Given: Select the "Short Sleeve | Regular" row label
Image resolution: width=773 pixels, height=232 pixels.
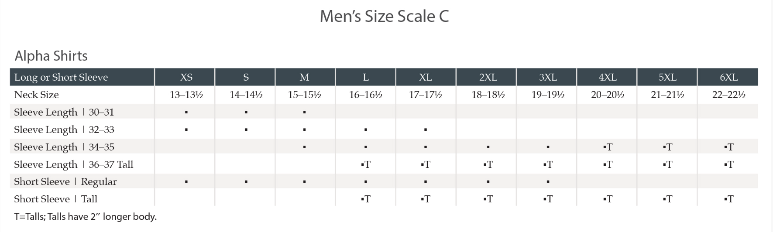Looking at the screenshot, I should 65,181.
